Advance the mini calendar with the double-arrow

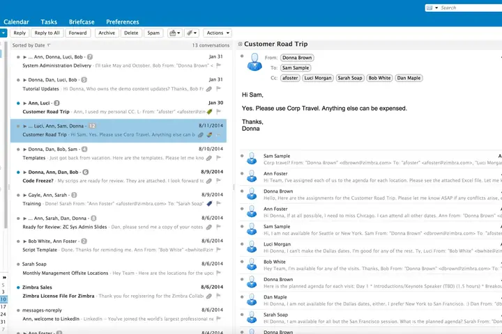tap(4, 278)
